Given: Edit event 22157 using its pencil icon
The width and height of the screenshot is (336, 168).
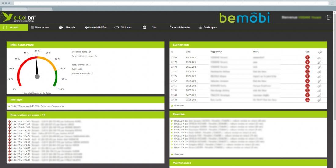Looking at the screenshot, I should click(319, 81).
